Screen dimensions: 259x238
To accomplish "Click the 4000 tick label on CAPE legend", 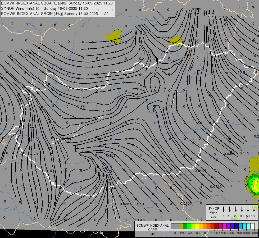I will click(x=246, y=233).
